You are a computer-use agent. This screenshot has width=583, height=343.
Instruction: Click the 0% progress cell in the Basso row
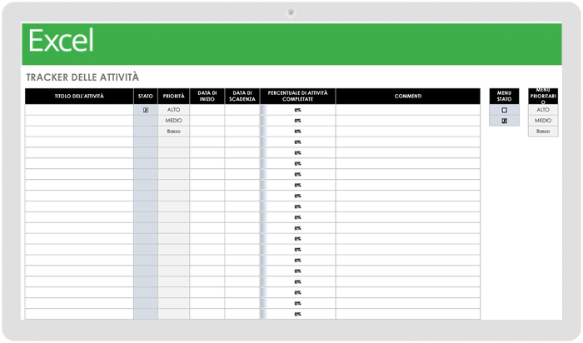click(297, 132)
